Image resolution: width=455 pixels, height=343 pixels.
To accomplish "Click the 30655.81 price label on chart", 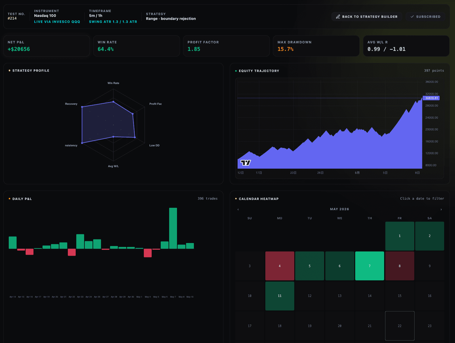I will (x=431, y=98).
